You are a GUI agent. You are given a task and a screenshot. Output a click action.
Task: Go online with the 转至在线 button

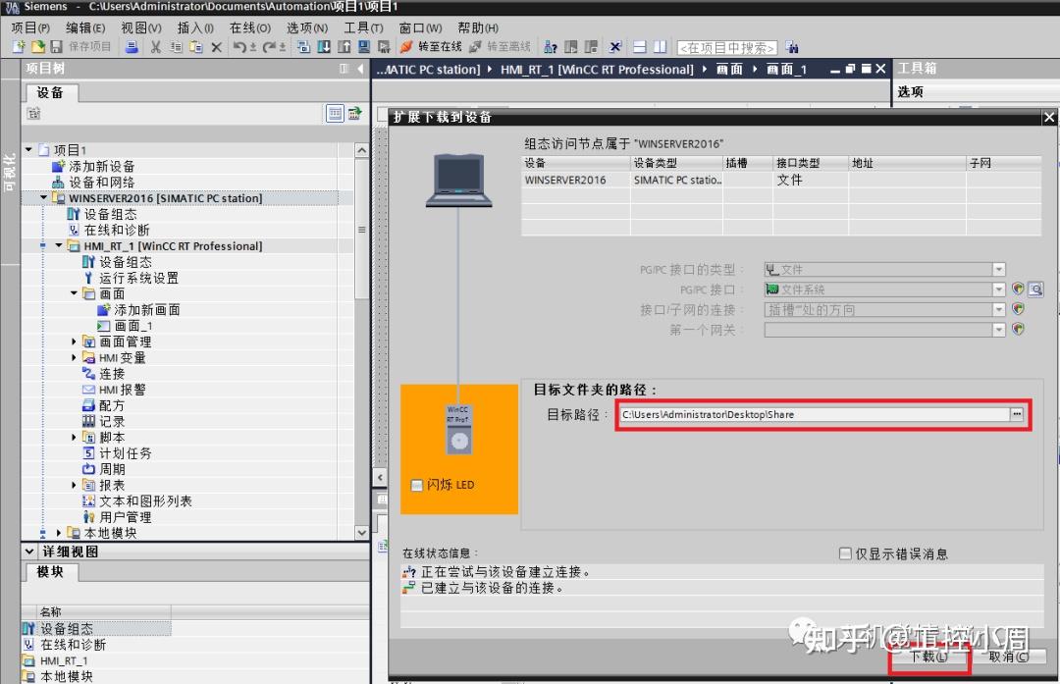[431, 47]
